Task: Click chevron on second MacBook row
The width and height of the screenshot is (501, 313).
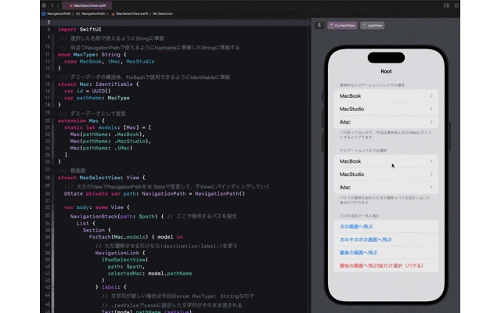Action: [431, 161]
